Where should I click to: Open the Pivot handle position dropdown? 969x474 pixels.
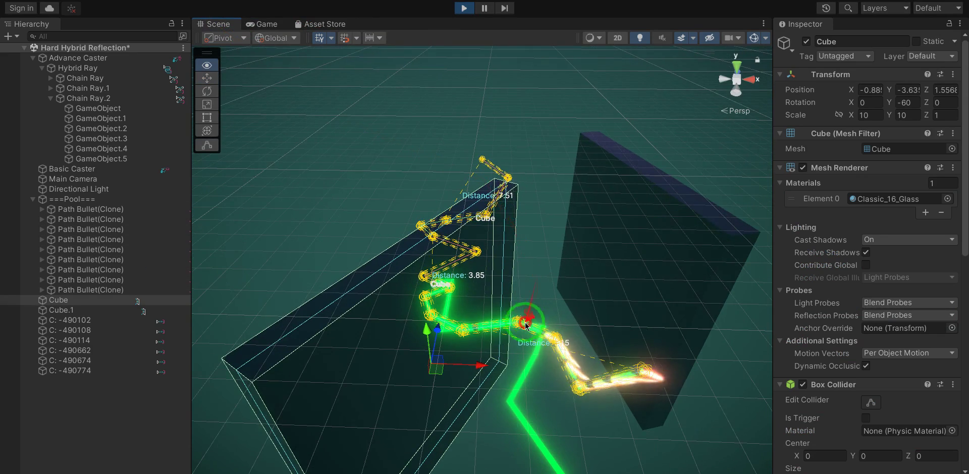[226, 38]
